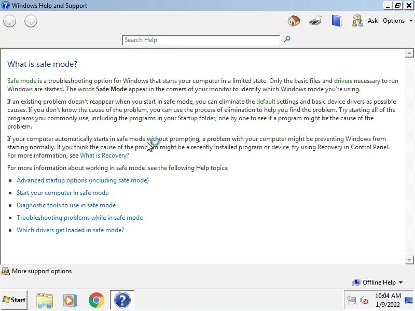The image size is (415, 311).
Task: Click the Show desktop button
Action: 409,300
